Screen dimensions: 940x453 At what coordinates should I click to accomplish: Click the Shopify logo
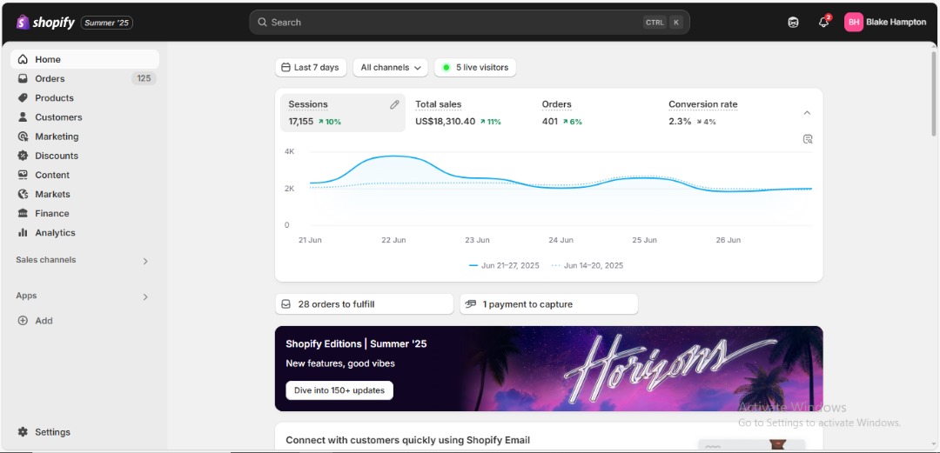click(x=45, y=22)
